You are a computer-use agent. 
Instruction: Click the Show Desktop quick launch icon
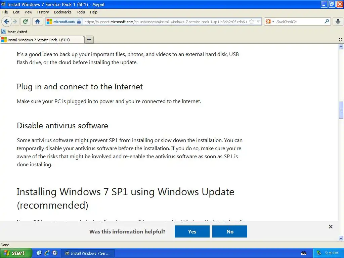point(39,253)
